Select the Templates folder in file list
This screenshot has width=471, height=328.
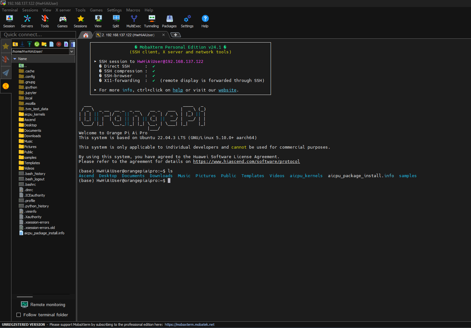pyautogui.click(x=29, y=163)
